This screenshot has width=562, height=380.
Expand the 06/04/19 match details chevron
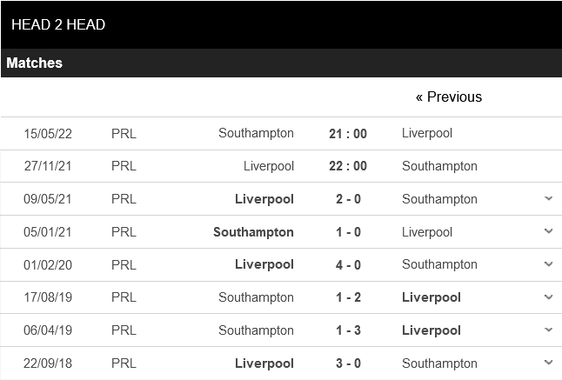coord(548,330)
